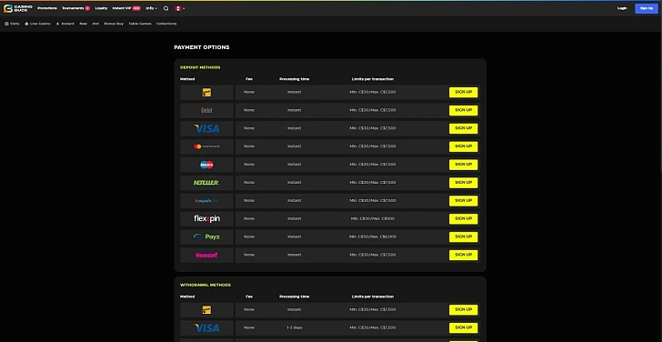
Task: Click Sign Up in Payz deposit row
Action: pos(463,236)
